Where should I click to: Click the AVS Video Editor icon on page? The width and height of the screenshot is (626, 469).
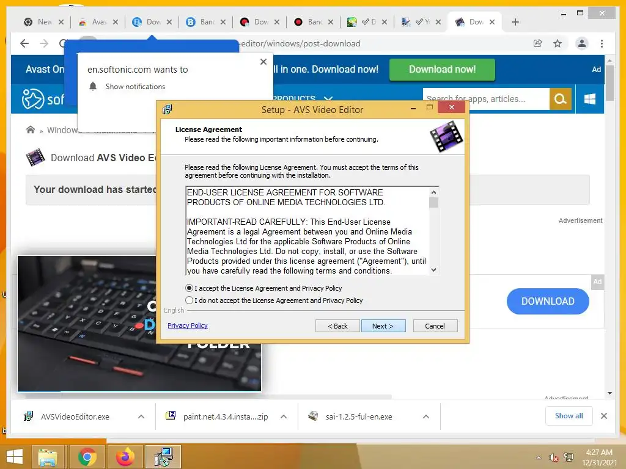coord(35,157)
